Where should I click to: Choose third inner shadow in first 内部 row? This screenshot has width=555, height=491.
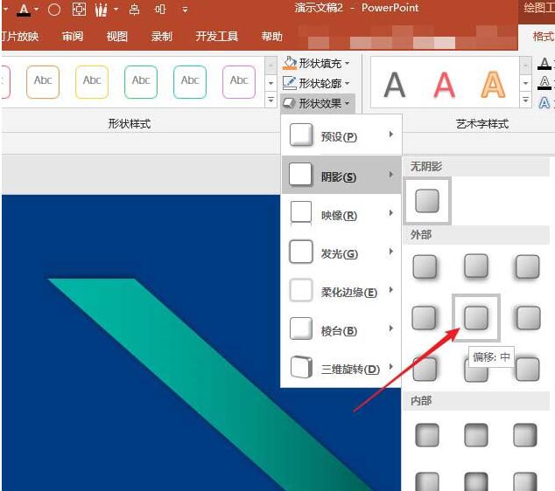click(x=525, y=435)
